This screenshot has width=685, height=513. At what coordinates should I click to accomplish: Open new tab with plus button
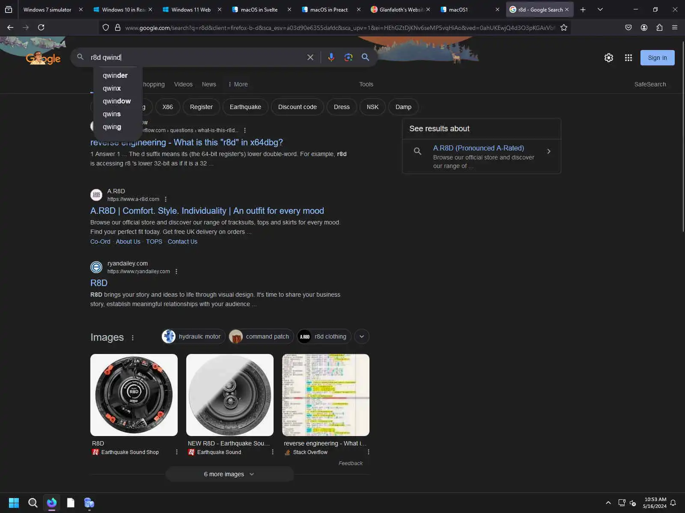click(x=583, y=9)
